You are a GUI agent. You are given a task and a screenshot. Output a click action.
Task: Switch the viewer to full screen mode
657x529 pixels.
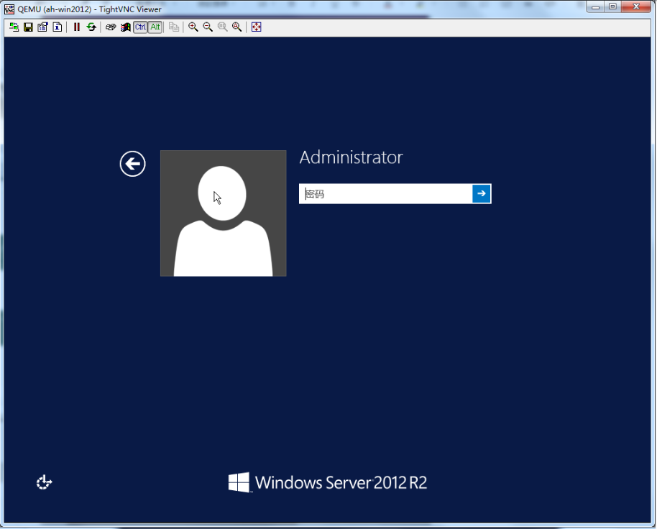pos(257,27)
